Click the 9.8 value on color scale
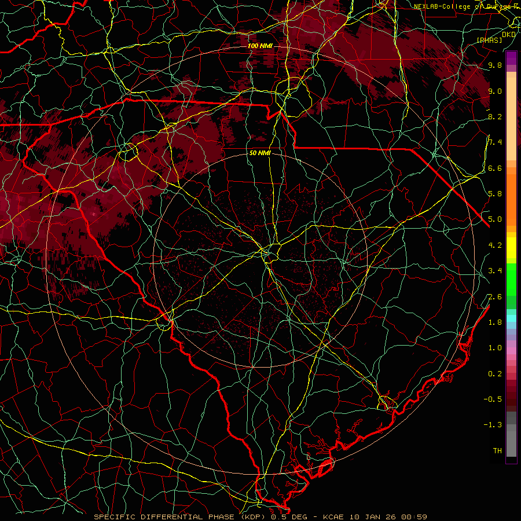 (x=495, y=65)
